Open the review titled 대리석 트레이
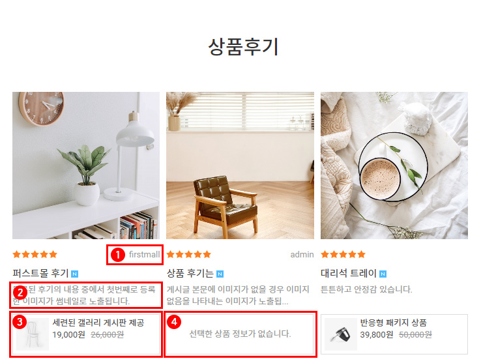Viewport: 481px width, 361px height. 349,273
